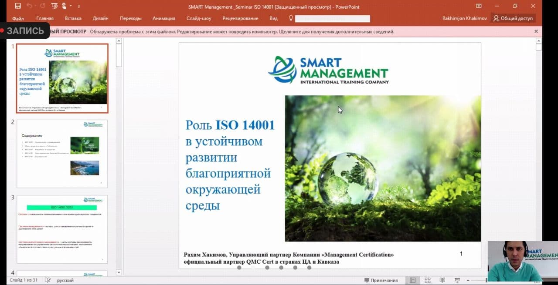Toggle the Примечания notes pane
Screen dimensions: 558x285
[381, 280]
